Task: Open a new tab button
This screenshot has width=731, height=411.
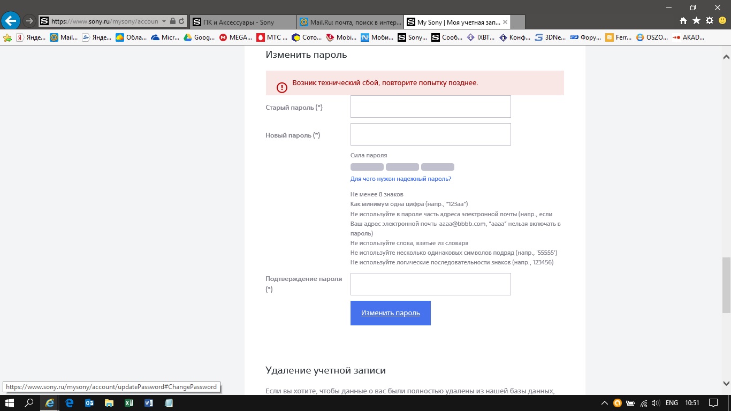Action: point(518,22)
